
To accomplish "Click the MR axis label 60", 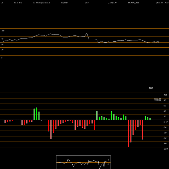I will click(165, 106).
